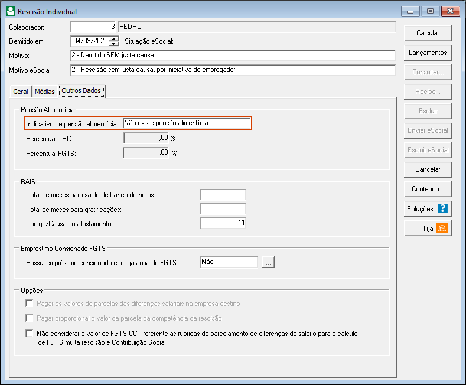
Task: Open the Lançamentos button
Action: [427, 53]
